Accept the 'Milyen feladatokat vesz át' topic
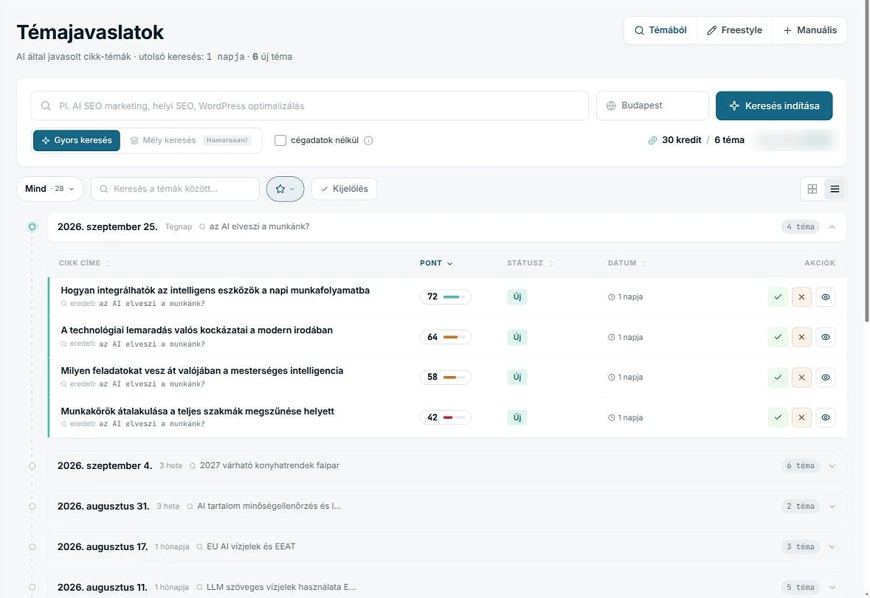 coord(778,377)
